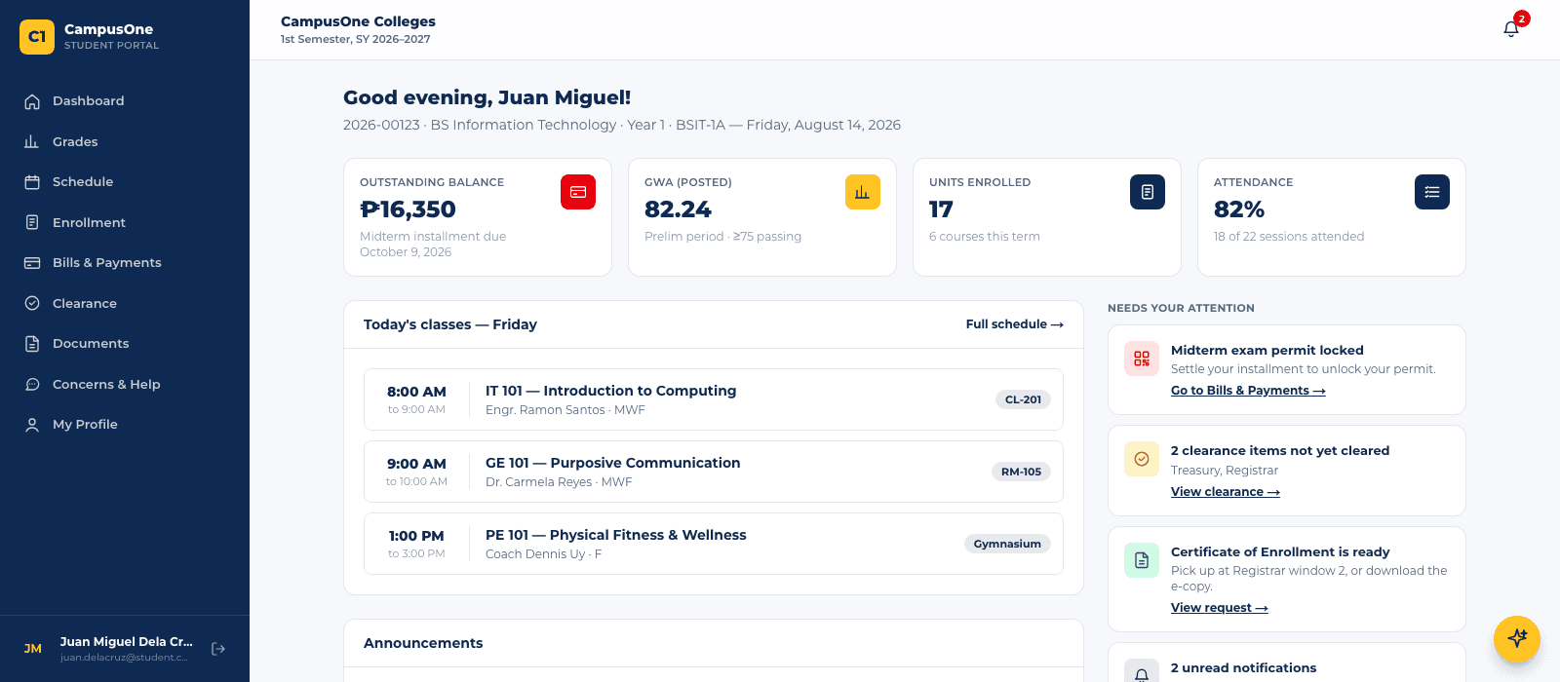Click the 82% attendance value
Screen dimensions: 1560x682
[1239, 209]
